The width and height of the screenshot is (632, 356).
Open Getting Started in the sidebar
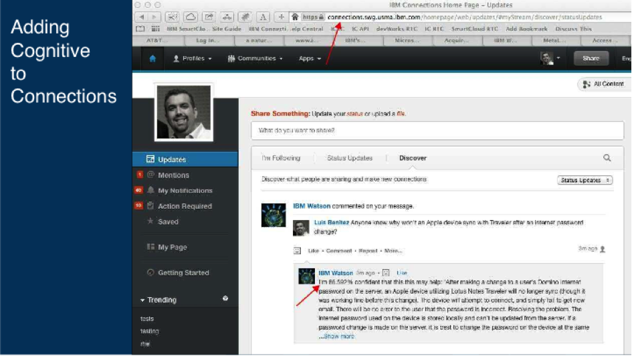[183, 272]
